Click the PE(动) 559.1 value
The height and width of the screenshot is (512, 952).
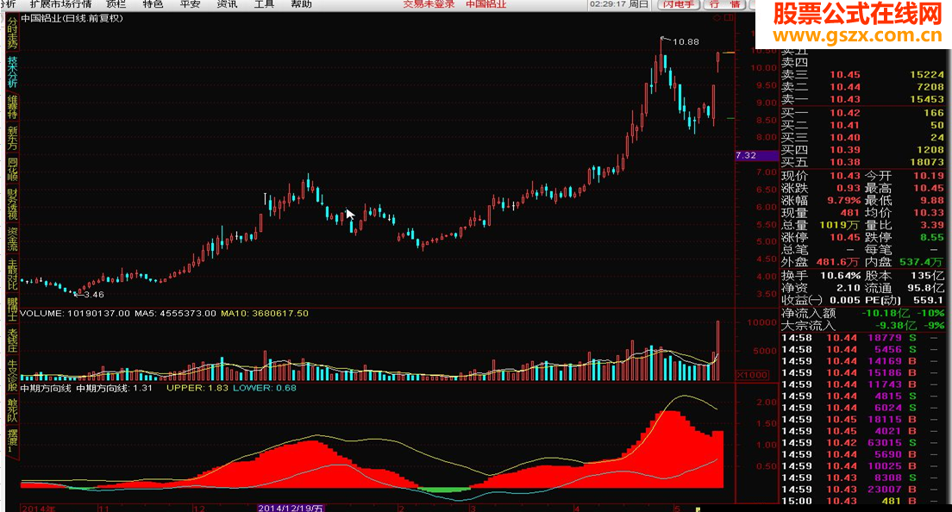coord(929,300)
